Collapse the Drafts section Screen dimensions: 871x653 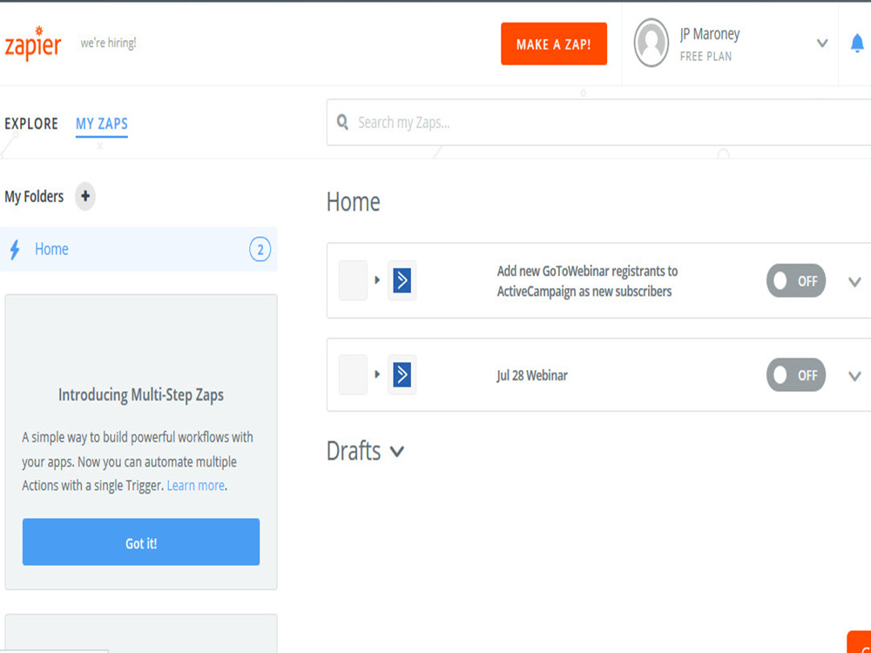(396, 451)
